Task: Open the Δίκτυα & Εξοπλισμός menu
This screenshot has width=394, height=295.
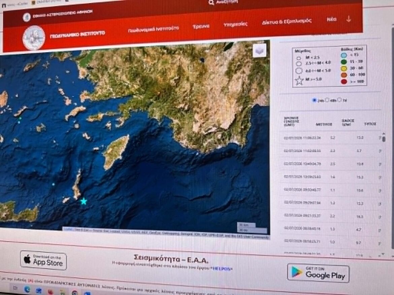Action: [287, 22]
